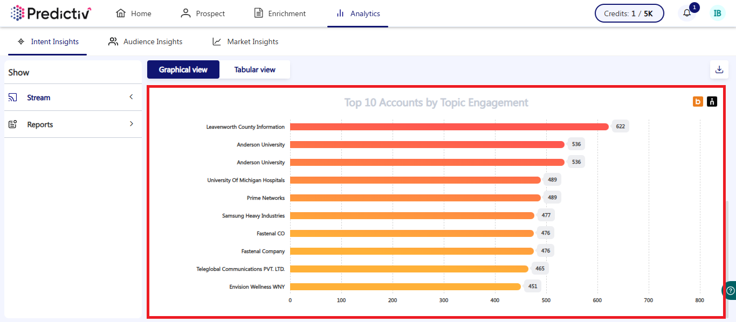This screenshot has width=736, height=322.
Task: Select the Analytics menu
Action: point(358,13)
